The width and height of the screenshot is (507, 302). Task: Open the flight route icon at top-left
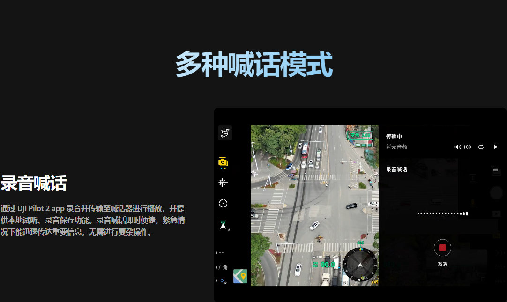coord(225,133)
